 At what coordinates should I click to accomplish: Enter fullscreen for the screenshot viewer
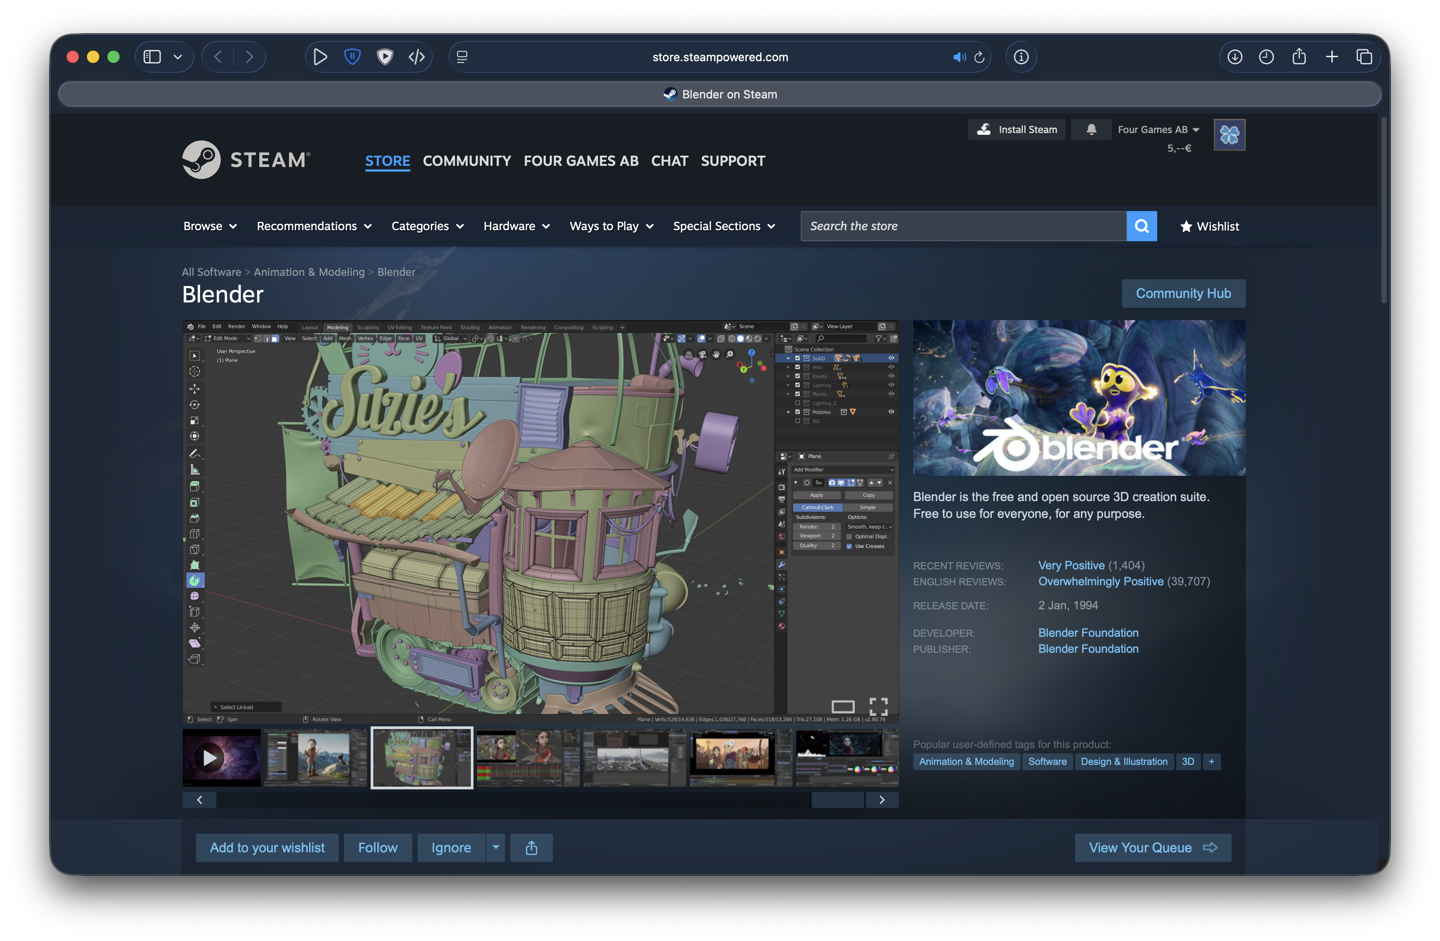879,706
